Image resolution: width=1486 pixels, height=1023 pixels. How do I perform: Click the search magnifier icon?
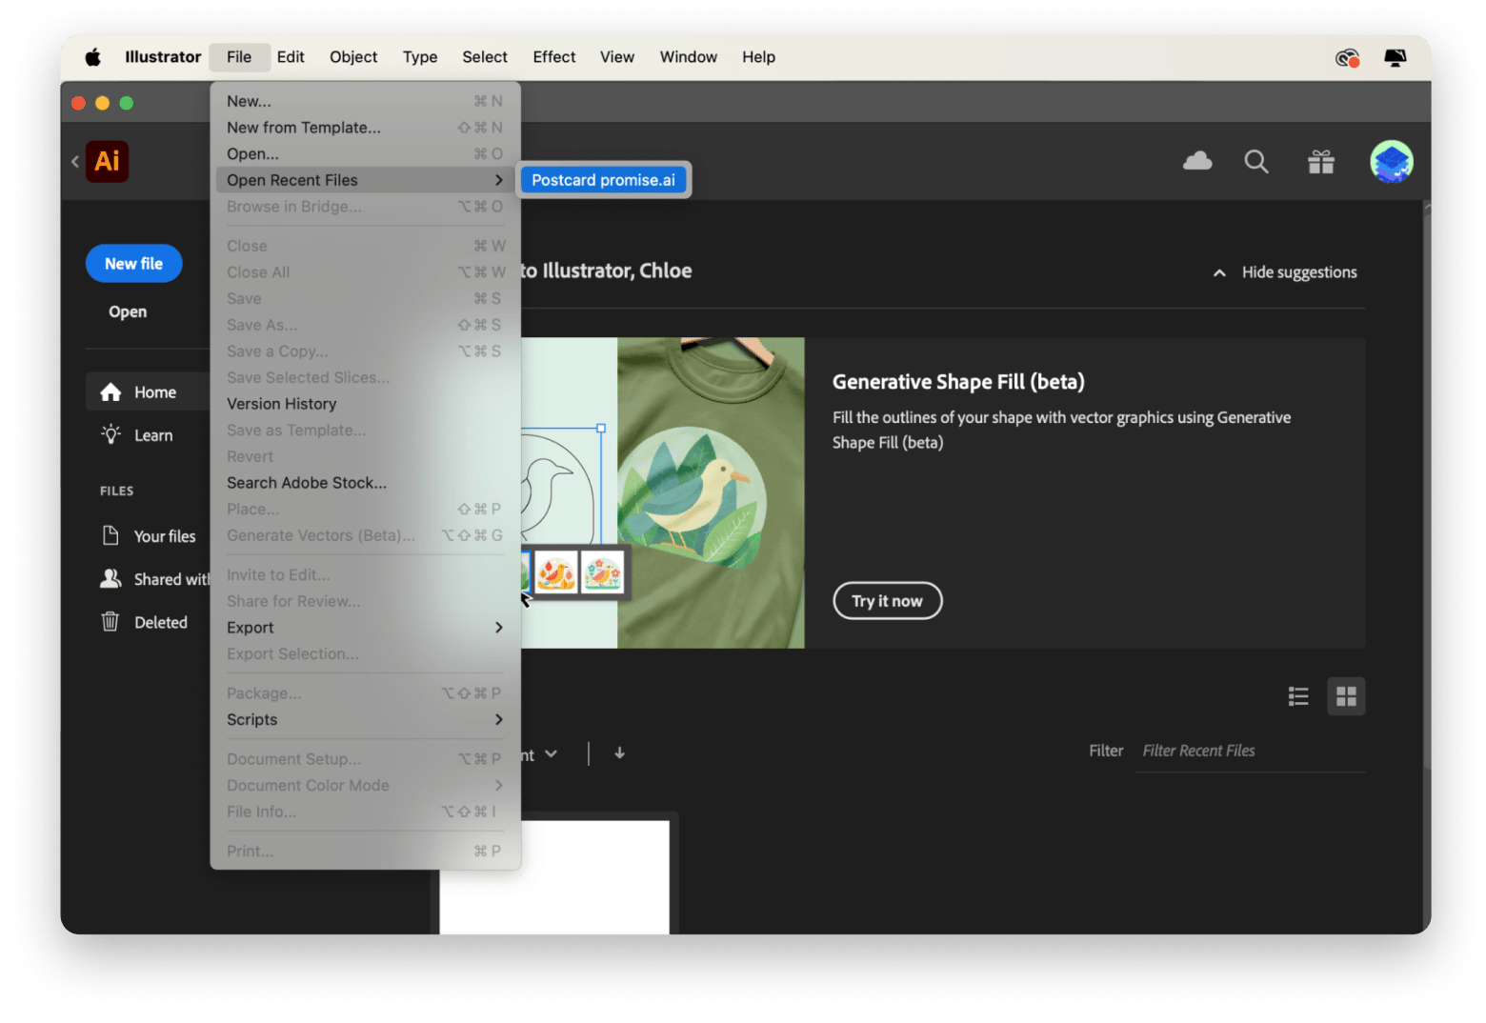(x=1256, y=162)
